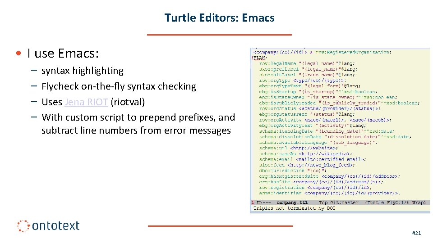The height and width of the screenshot is (243, 433).
Task: Click the schema:sameAs line
Action: click(306, 154)
